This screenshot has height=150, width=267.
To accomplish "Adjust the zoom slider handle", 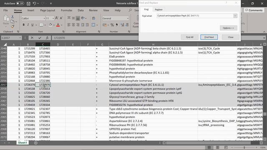I will tap(244, 147).
